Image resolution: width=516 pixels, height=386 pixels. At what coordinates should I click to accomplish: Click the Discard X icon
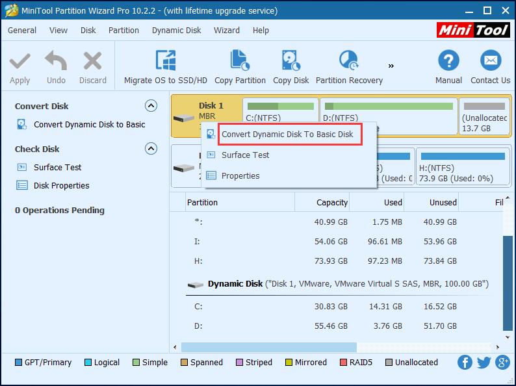(x=92, y=61)
